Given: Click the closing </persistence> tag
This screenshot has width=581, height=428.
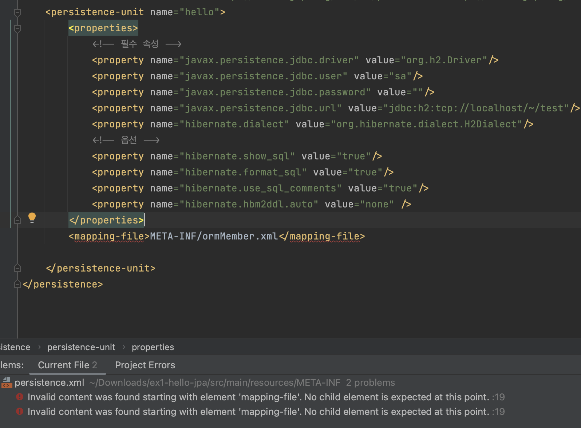Looking at the screenshot, I should pyautogui.click(x=63, y=284).
